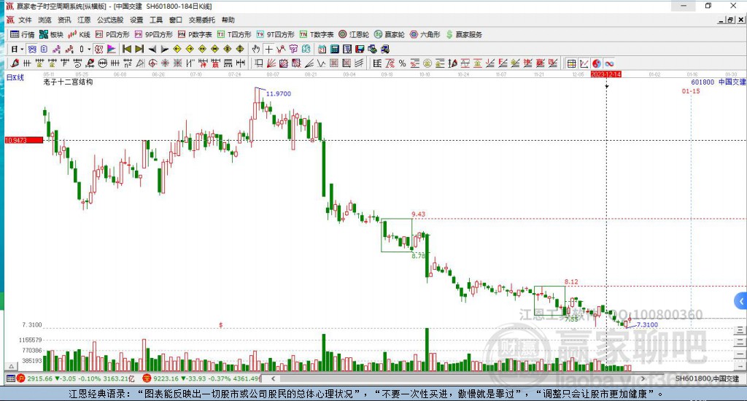This screenshot has height=401, width=747.
Task: Open the 板块 sector panel
Action: click(x=51, y=34)
